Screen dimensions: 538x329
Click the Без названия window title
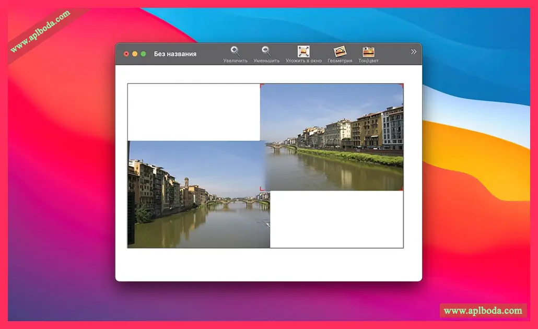[175, 54]
